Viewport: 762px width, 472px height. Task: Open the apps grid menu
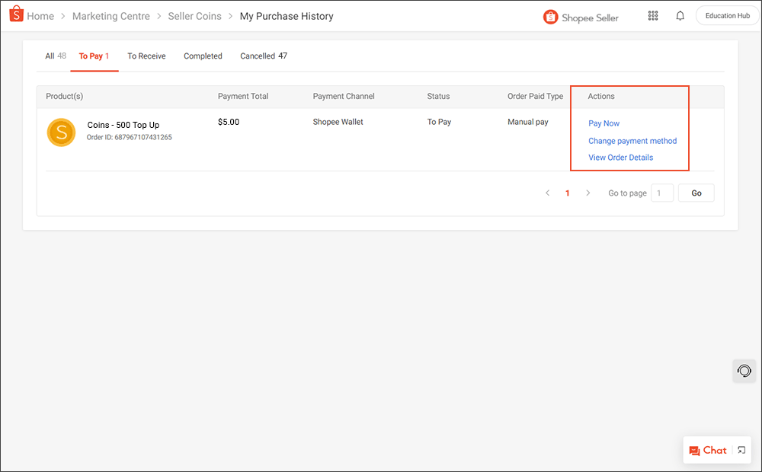coord(653,15)
